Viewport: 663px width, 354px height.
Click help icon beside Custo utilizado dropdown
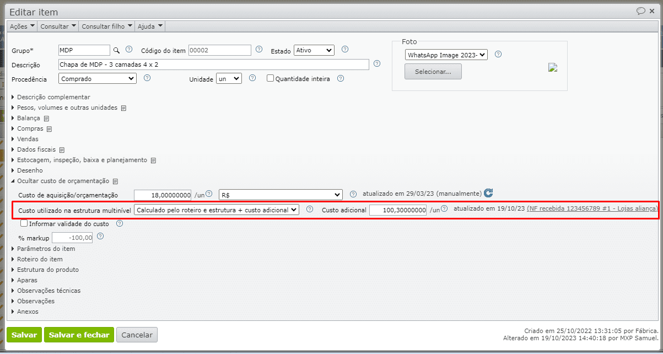[310, 209]
